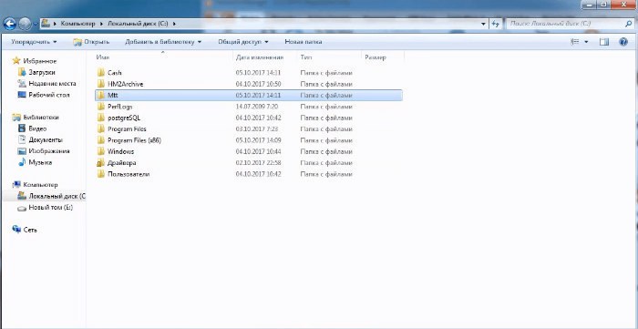Select the Компьютер address bar breadcrumb segment
638x329 pixels.
point(77,24)
